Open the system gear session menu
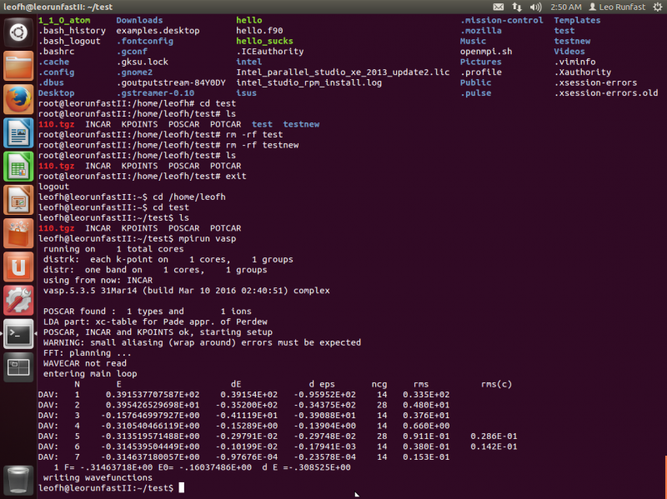Screen dimensions: 667x499 [x=657, y=7]
